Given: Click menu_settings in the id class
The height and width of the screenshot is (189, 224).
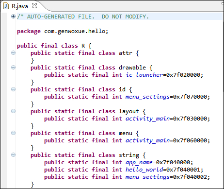Looking at the screenshot, I should point(147,97).
